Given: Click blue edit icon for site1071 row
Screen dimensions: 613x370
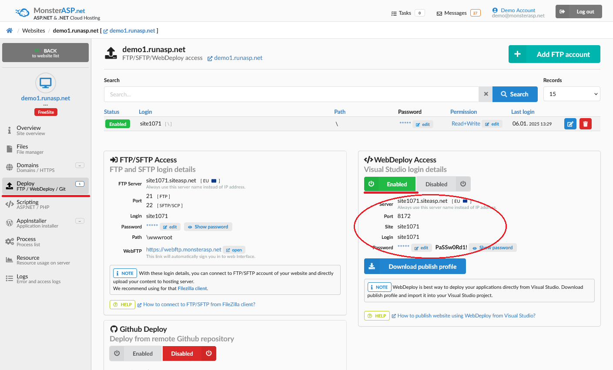Looking at the screenshot, I should point(570,124).
